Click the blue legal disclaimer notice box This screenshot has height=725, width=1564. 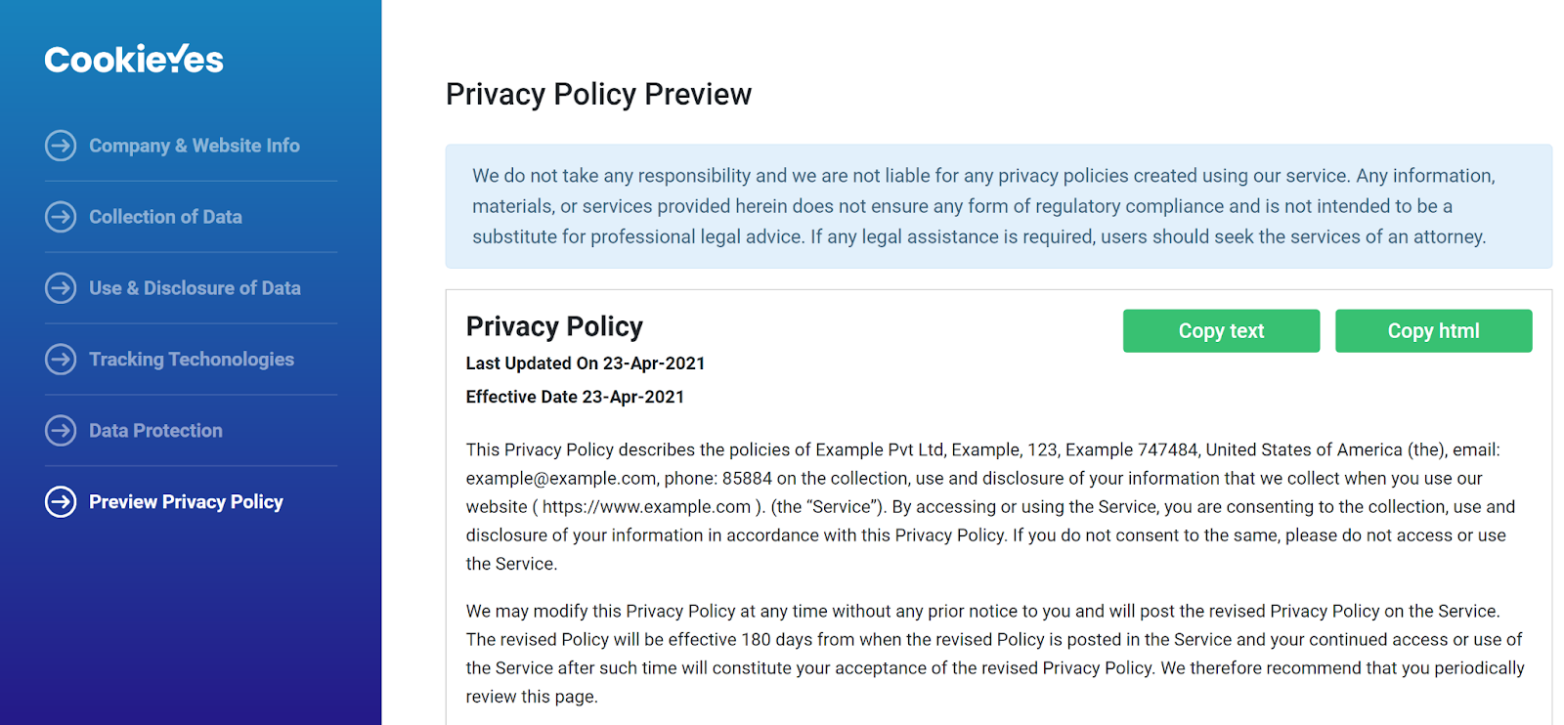(x=998, y=206)
